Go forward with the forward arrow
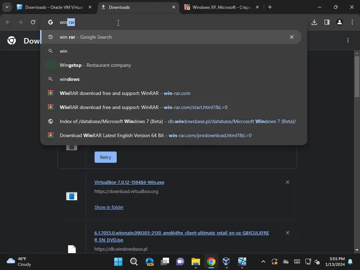Image resolution: width=360 pixels, height=270 pixels. [20, 22]
